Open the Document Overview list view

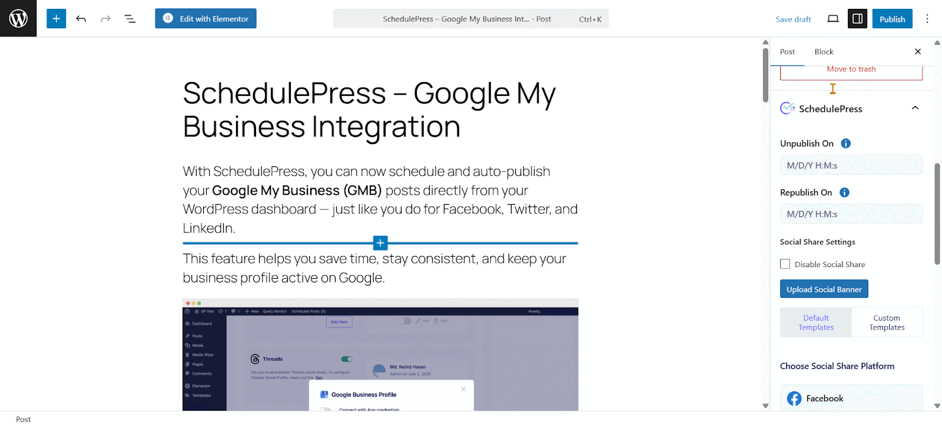tap(130, 19)
